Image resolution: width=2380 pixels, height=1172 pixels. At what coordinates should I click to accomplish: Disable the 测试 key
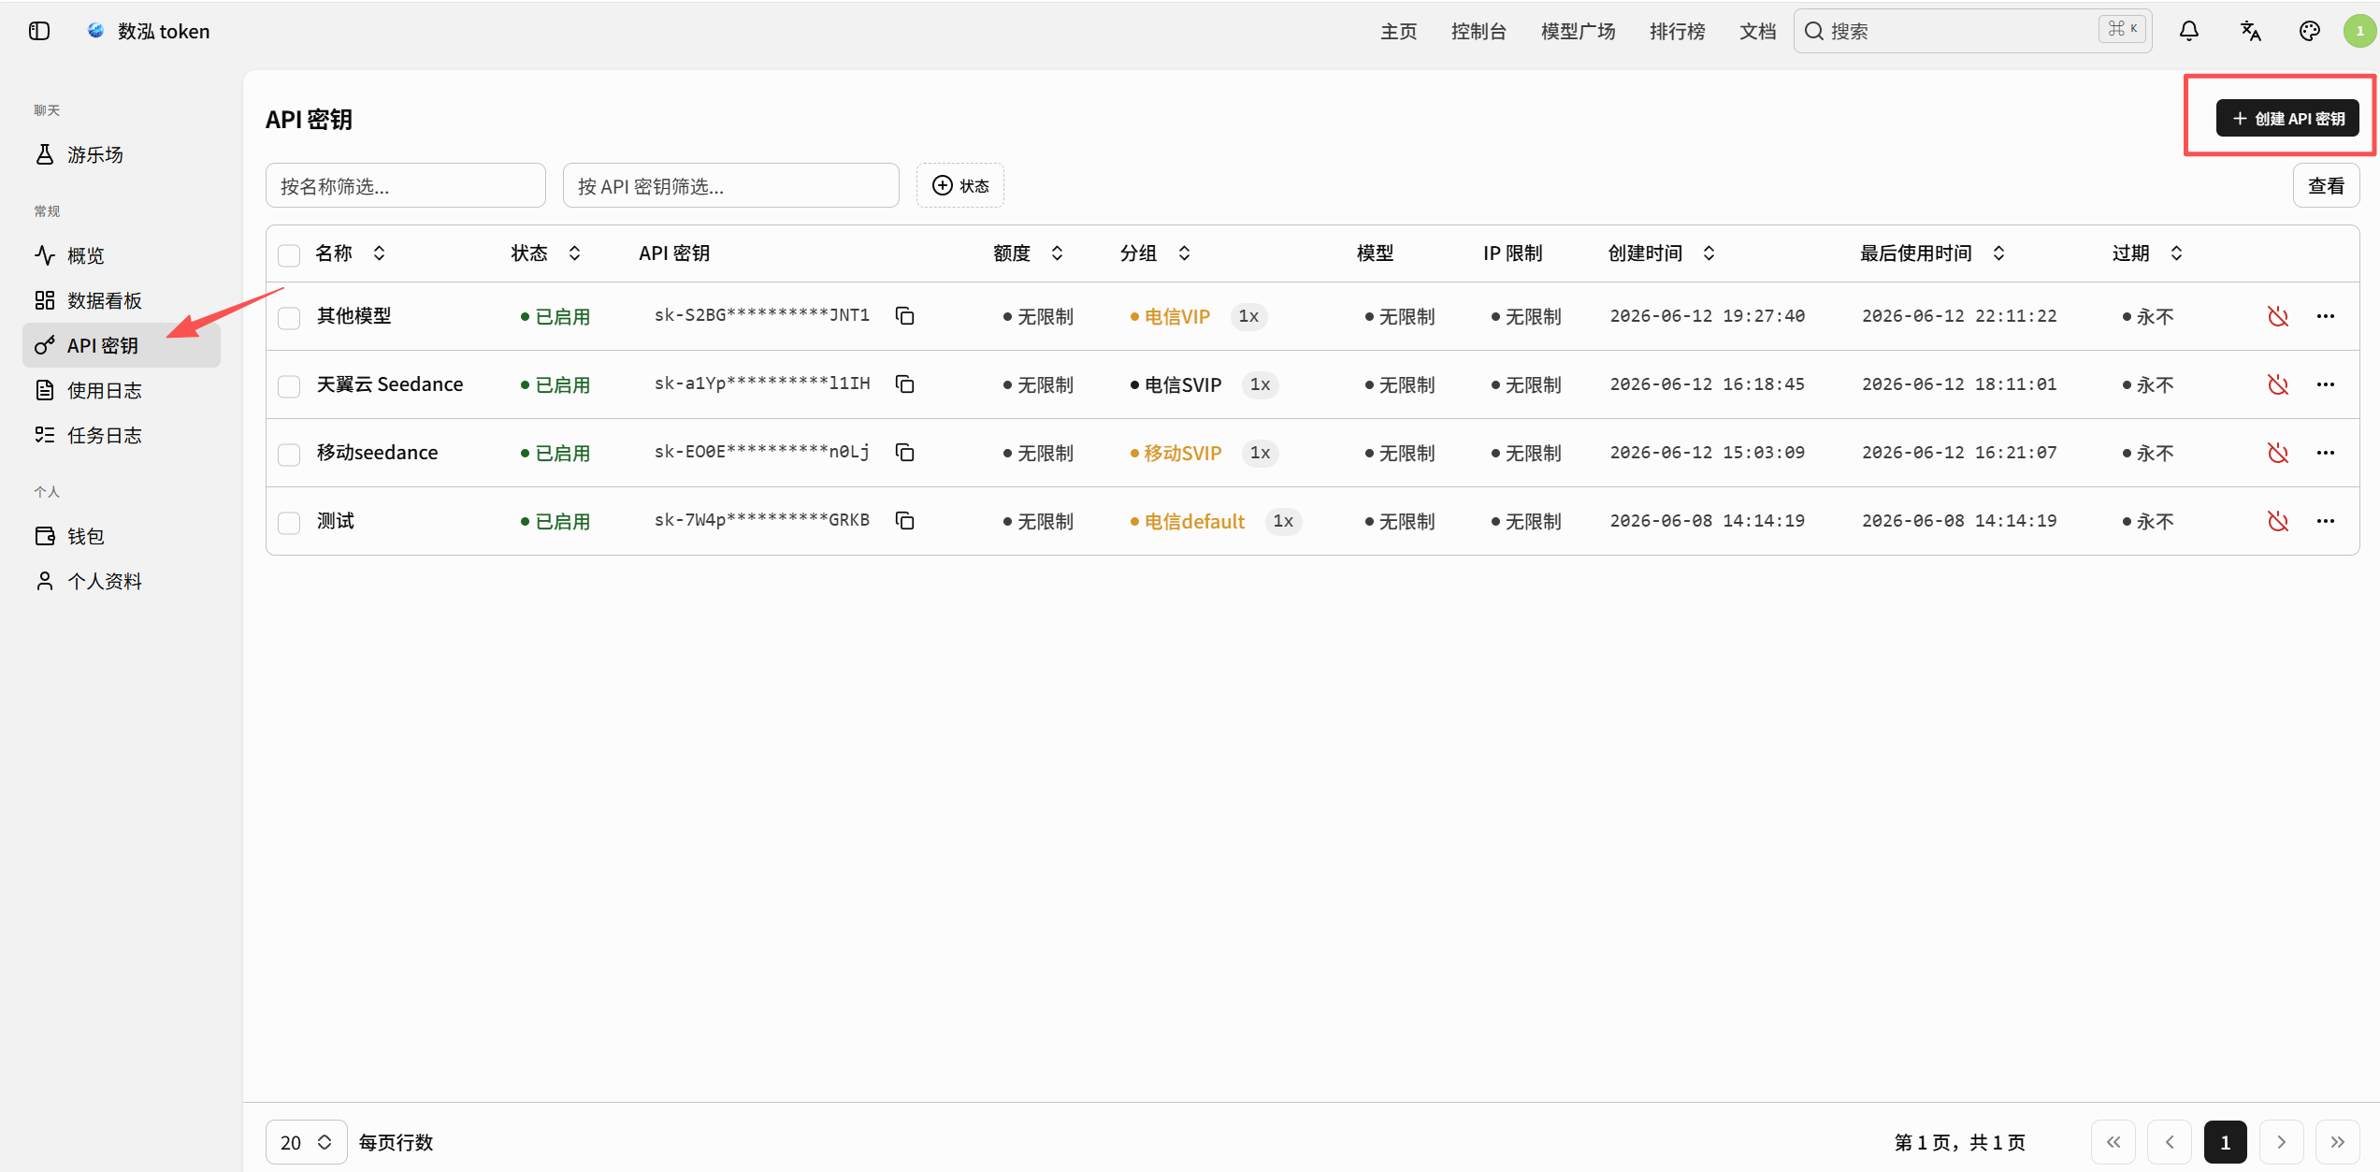(2278, 521)
